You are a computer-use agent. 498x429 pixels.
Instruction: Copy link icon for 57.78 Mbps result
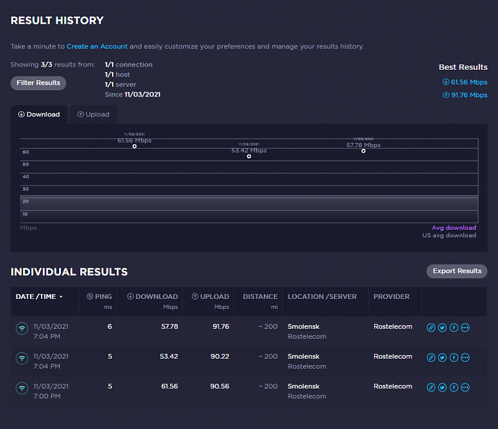pyautogui.click(x=431, y=328)
